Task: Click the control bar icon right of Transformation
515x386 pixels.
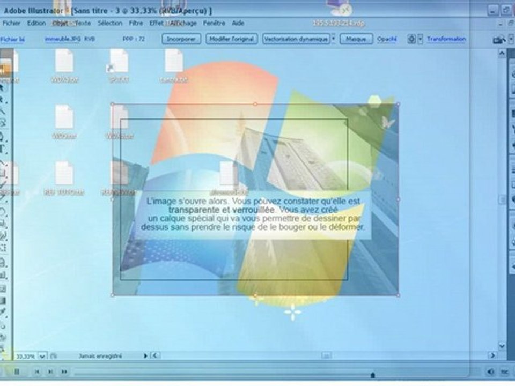Action: tap(499, 40)
